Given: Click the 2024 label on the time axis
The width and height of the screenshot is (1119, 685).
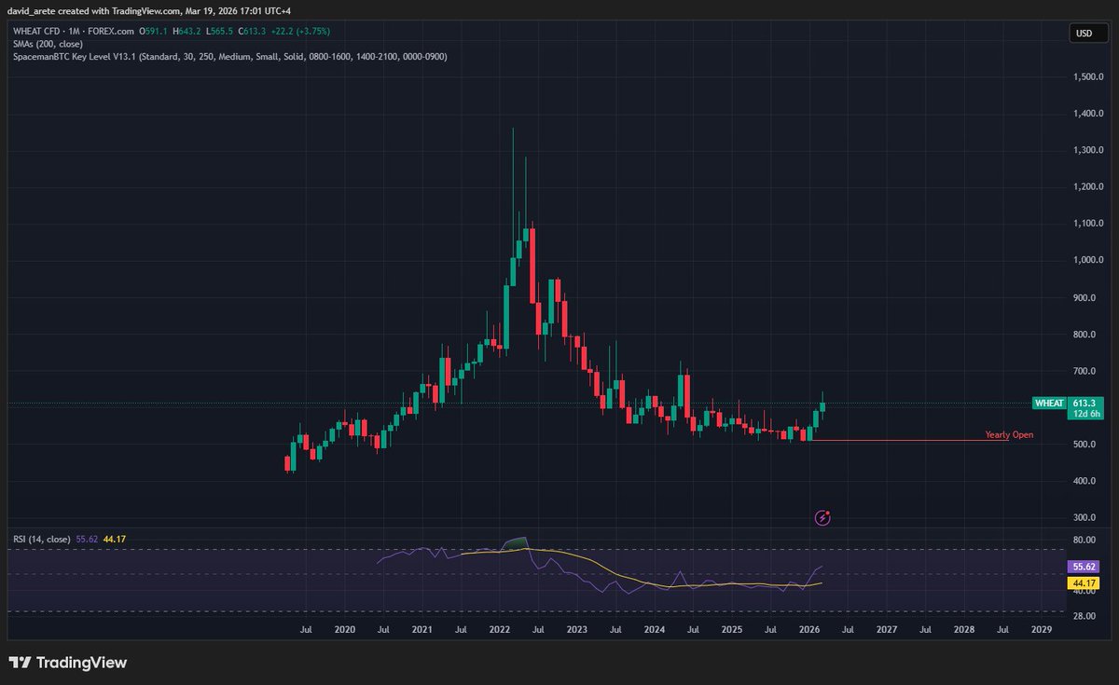Looking at the screenshot, I should click(655, 630).
